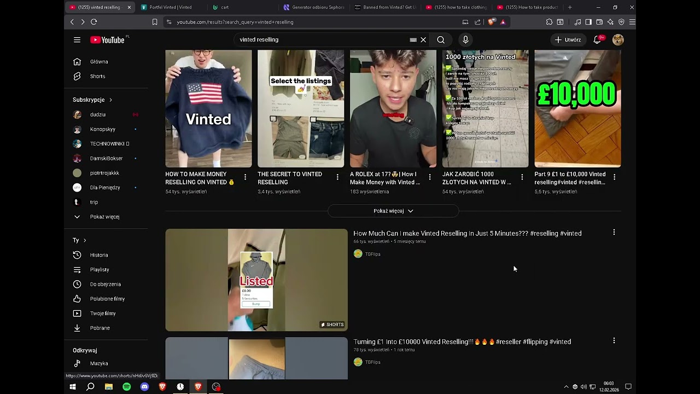Image resolution: width=700 pixels, height=394 pixels.
Task: Open 'Historia' watch history
Action: click(x=99, y=255)
